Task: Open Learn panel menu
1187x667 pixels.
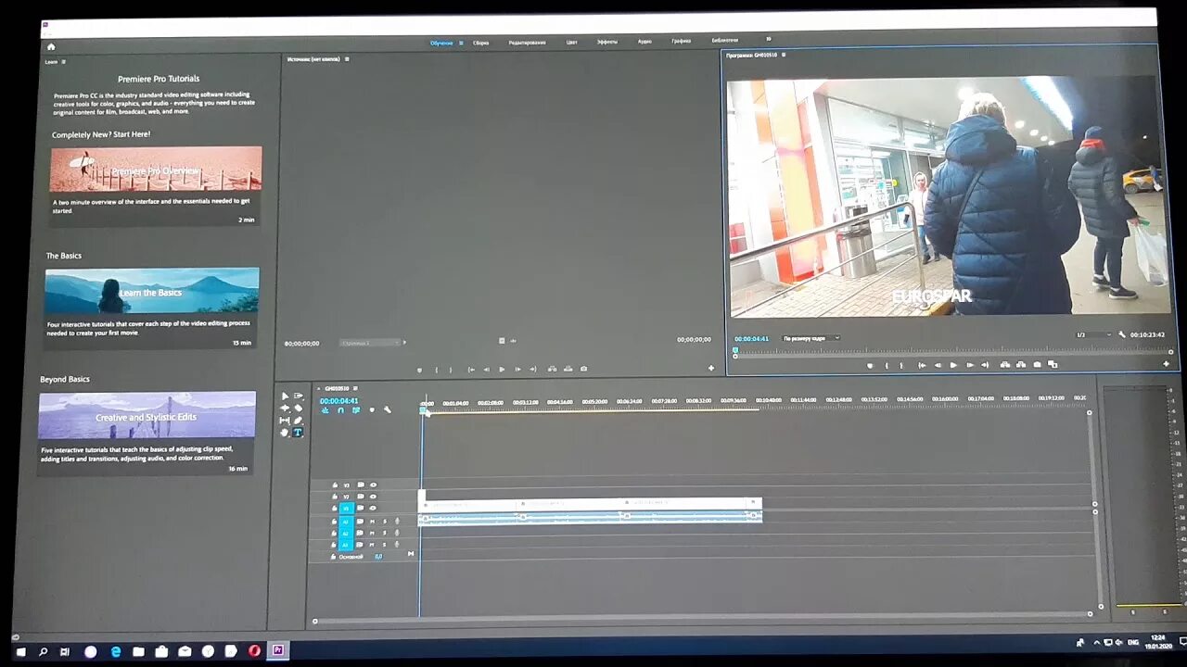Action: [x=64, y=62]
